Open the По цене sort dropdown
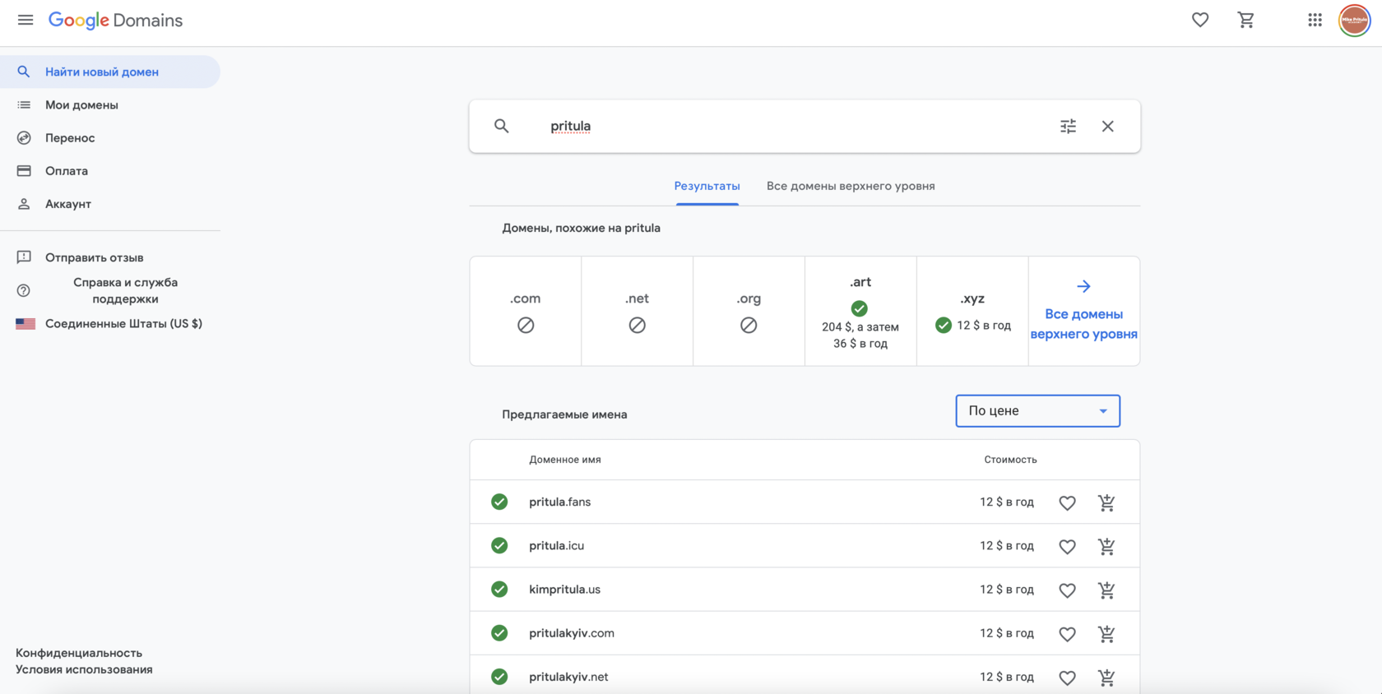 [1037, 410]
